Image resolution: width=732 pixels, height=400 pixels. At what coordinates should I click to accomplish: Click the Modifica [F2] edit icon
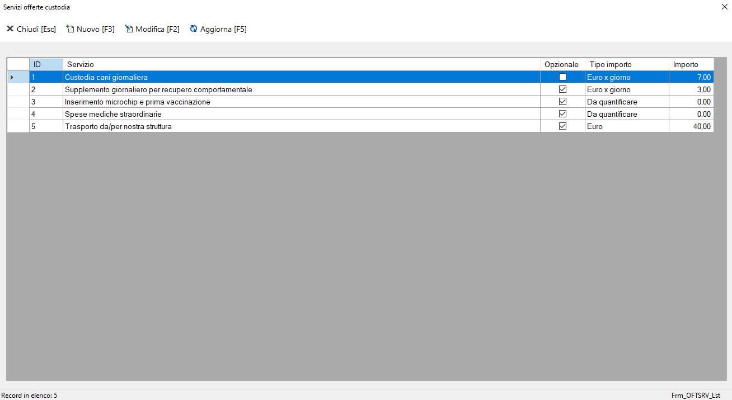tap(129, 29)
